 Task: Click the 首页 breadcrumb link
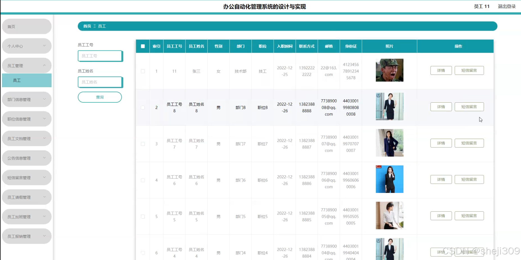[x=87, y=26]
